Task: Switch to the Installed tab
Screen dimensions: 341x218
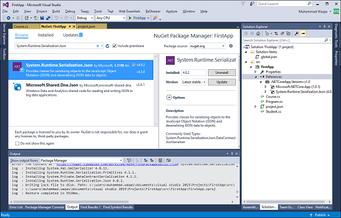Action: tap(45, 35)
